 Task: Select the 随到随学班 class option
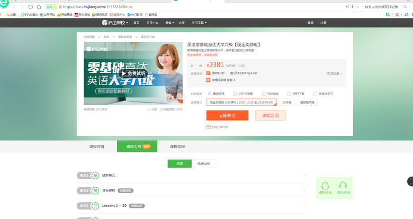click(x=307, y=102)
